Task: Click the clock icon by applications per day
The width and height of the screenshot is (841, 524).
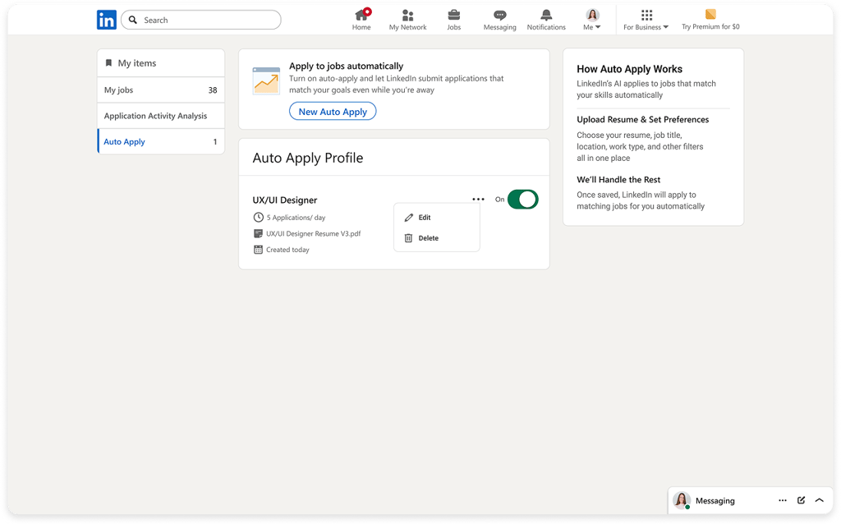Action: pyautogui.click(x=258, y=217)
